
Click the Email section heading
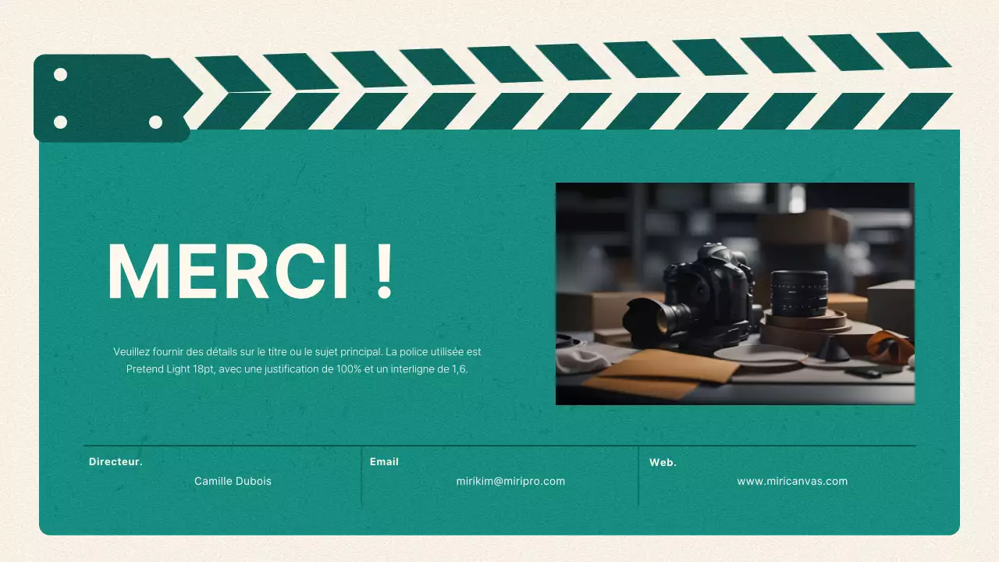385,461
